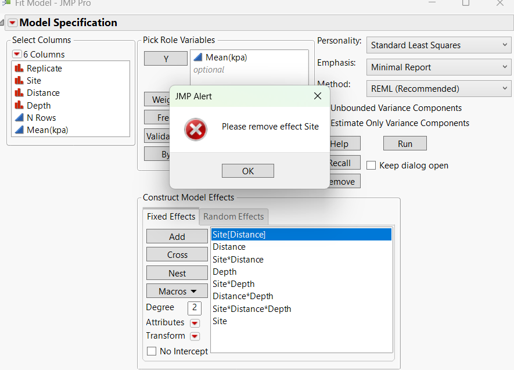
Task: Click the nominal icon beside Depth column
Action: (19, 105)
